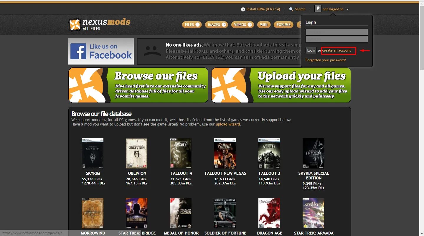This screenshot has width=424, height=236.
Task: Open the Wiki menu item
Action: pyautogui.click(x=264, y=25)
